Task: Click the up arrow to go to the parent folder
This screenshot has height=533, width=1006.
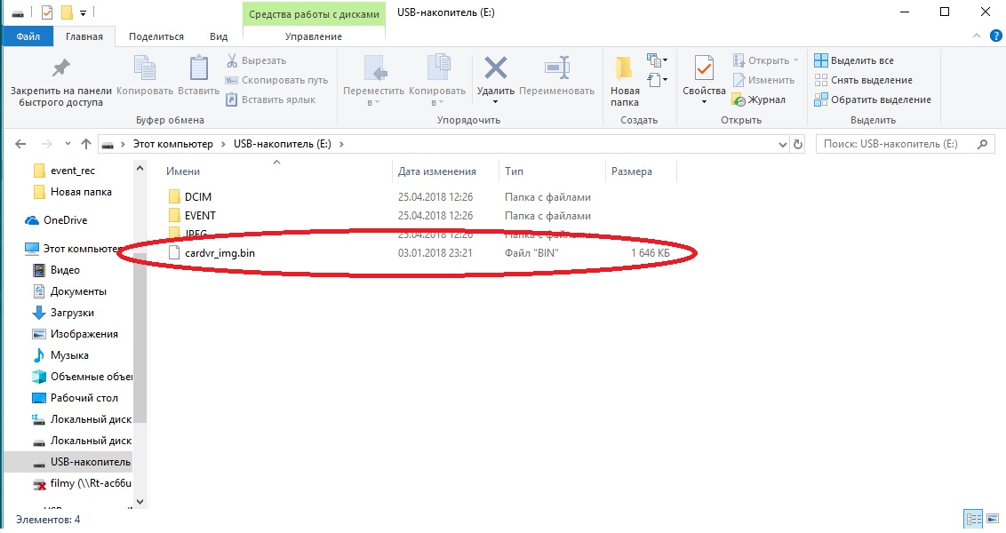Action: pos(86,144)
